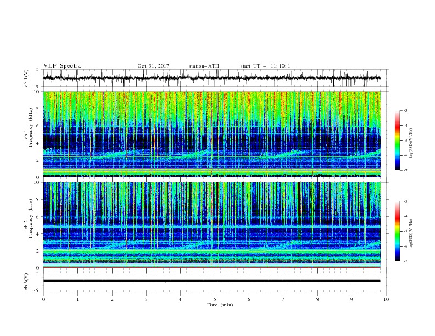This screenshot has width=435, height=336.
Task: Click the ch.2 frequency tick label '6'
Action: 39,217
